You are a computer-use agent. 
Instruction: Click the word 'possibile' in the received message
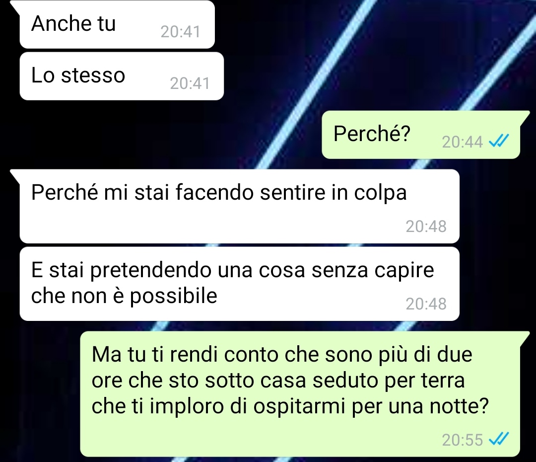[174, 296]
